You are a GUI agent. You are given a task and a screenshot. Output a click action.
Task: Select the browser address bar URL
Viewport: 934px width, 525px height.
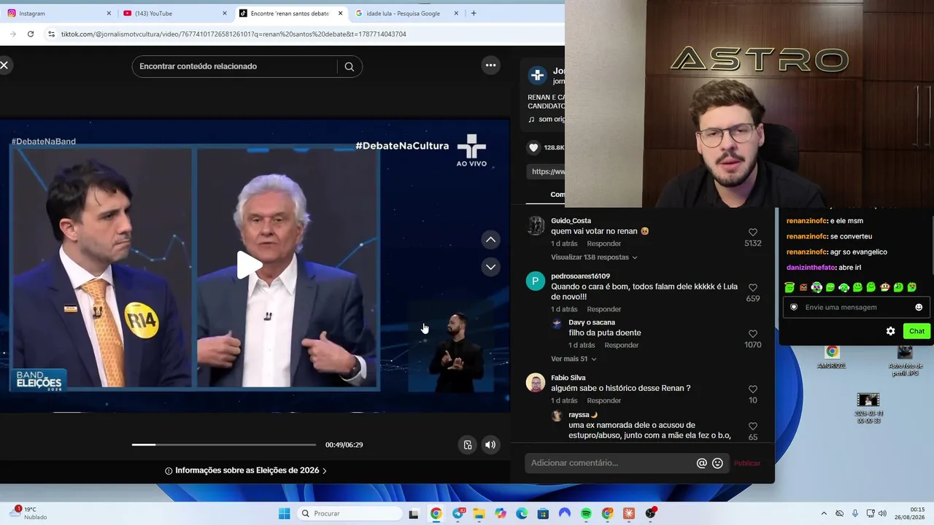(x=233, y=34)
